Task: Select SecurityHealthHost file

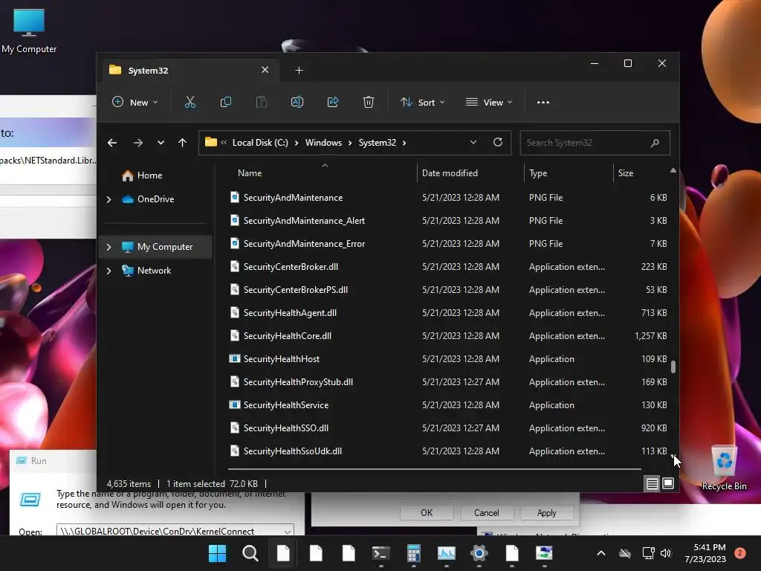Action: click(x=448, y=359)
